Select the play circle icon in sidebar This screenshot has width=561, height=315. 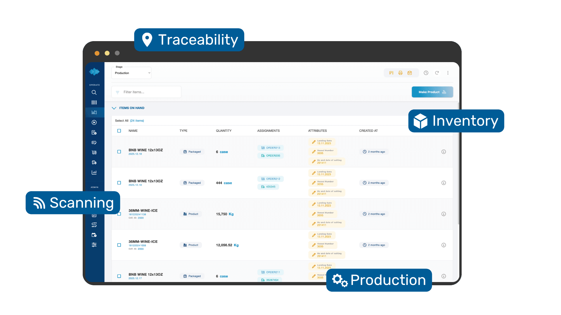(94, 122)
